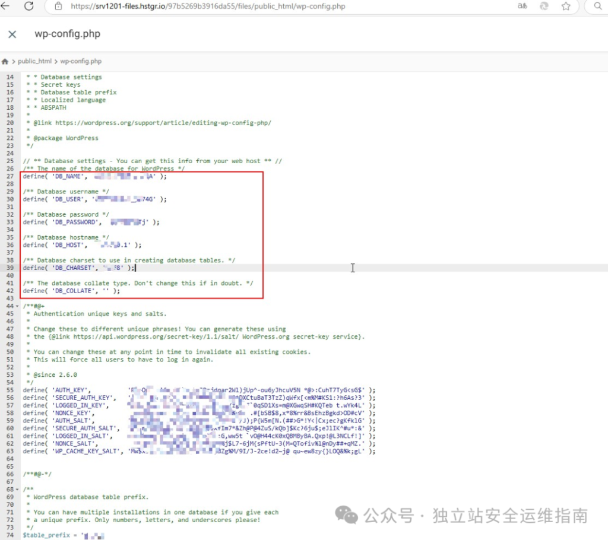Click the DB_HOST define line

(x=82, y=245)
